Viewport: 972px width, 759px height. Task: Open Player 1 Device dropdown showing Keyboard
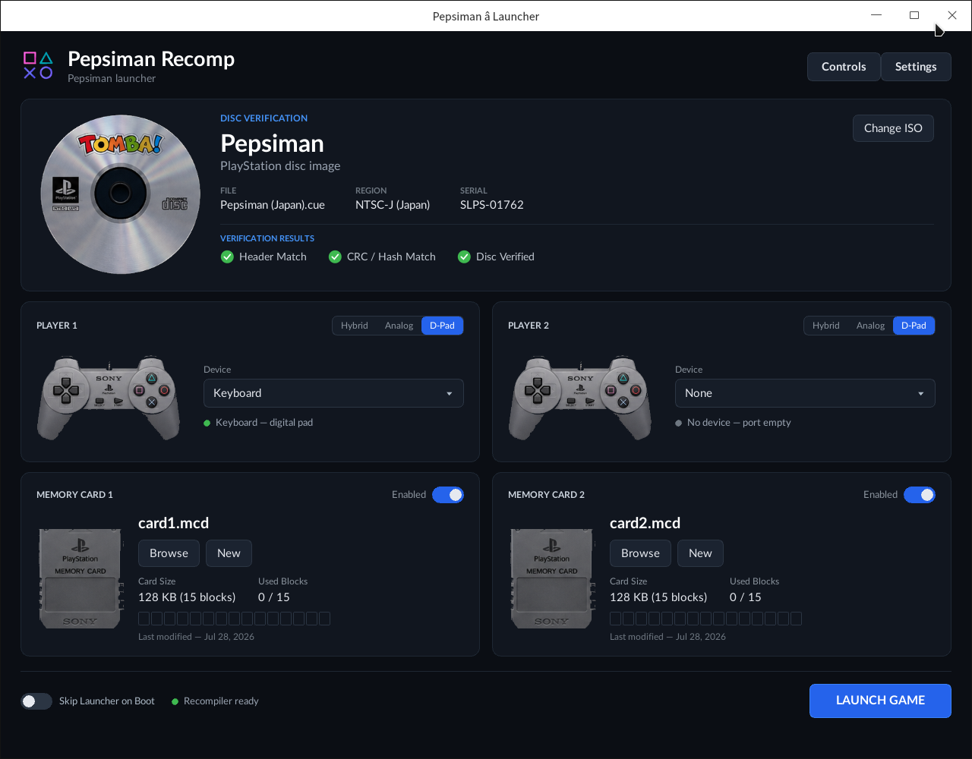click(333, 393)
